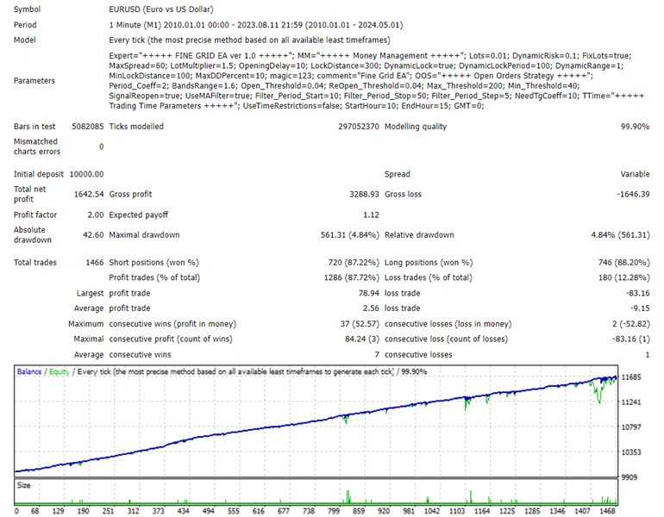Image resolution: width=664 pixels, height=517 pixels.
Task: Select Ticks modelled value 297052370
Action: 358,126
